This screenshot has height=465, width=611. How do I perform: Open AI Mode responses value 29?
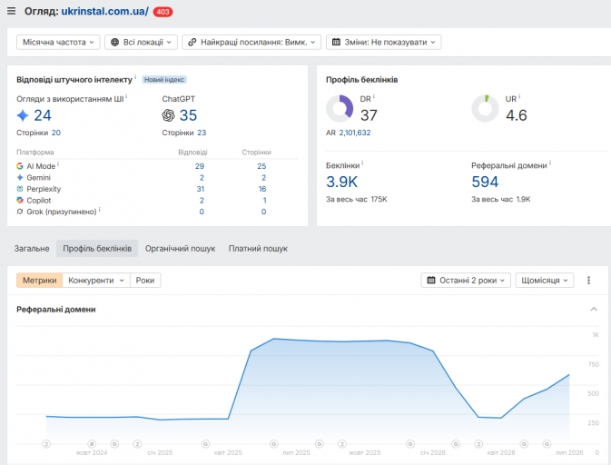pyautogui.click(x=200, y=166)
